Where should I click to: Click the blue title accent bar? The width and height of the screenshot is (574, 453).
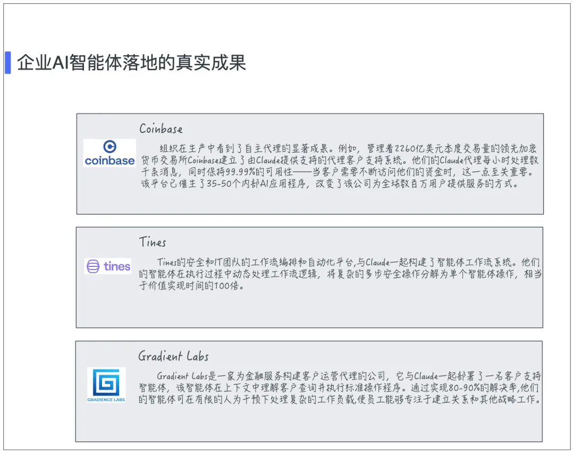click(x=7, y=63)
